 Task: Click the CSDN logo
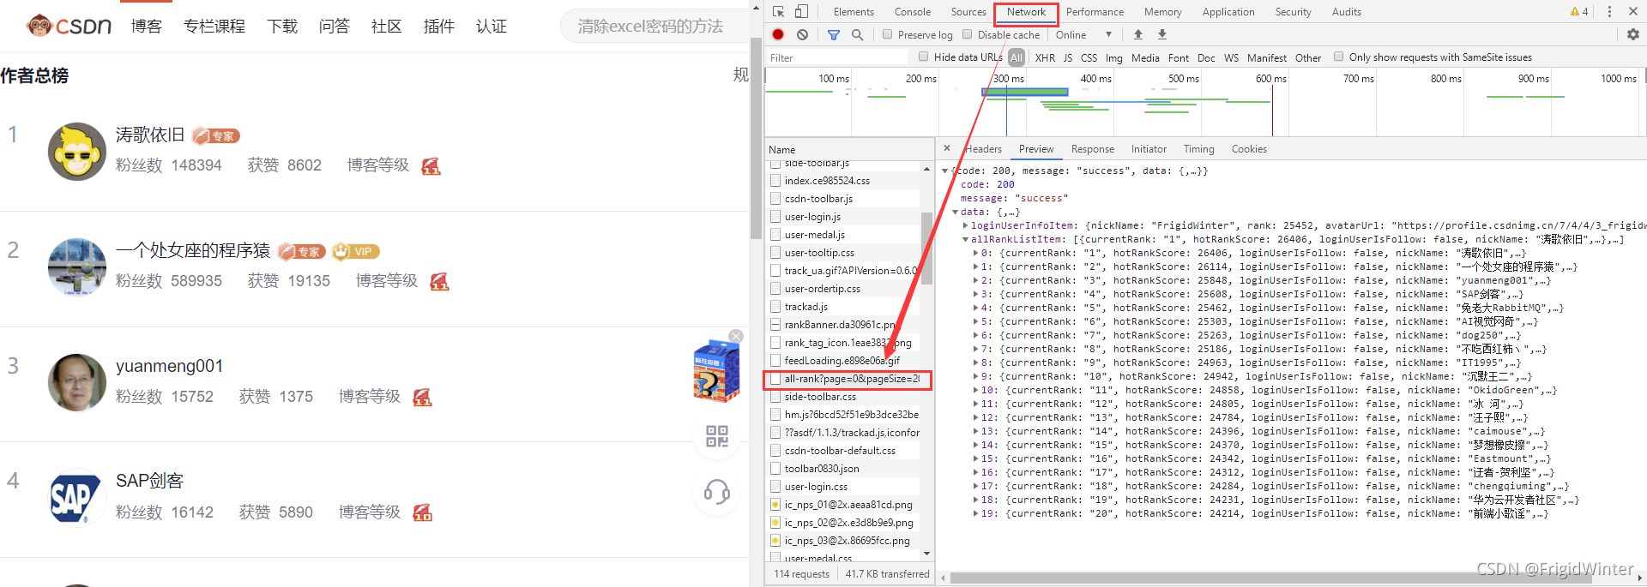pos(69,26)
